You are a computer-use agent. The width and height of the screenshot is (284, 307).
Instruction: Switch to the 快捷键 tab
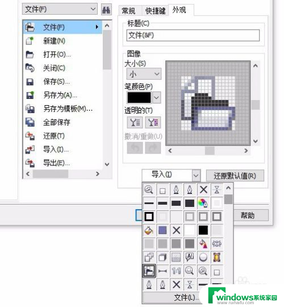(x=155, y=11)
